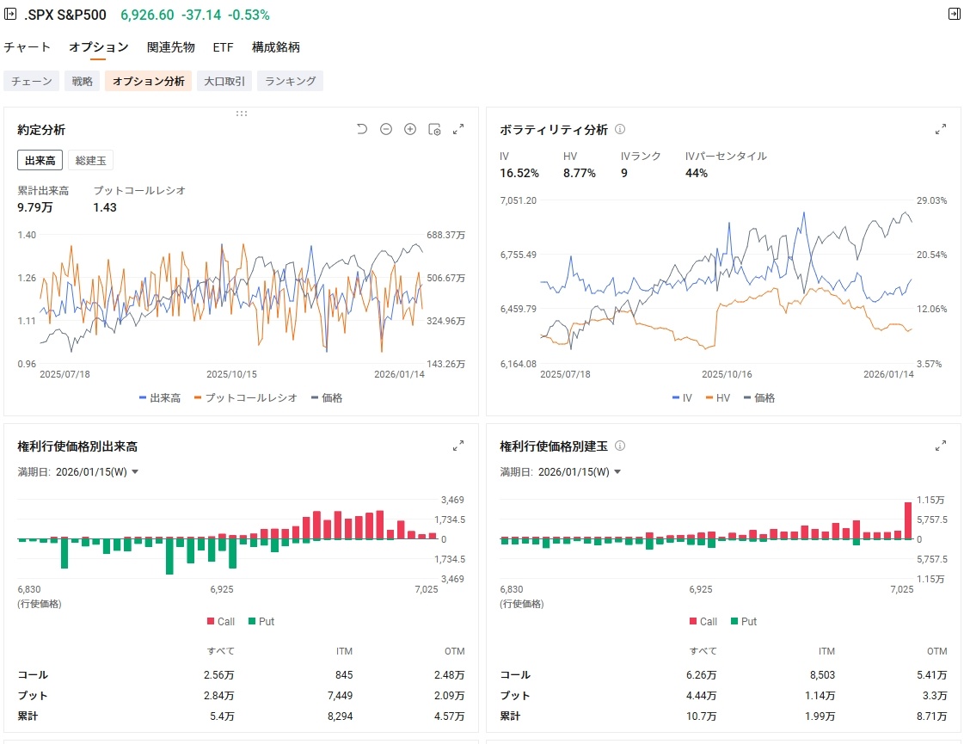Open the ETF tab
This screenshot has height=744, width=964.
coord(224,47)
